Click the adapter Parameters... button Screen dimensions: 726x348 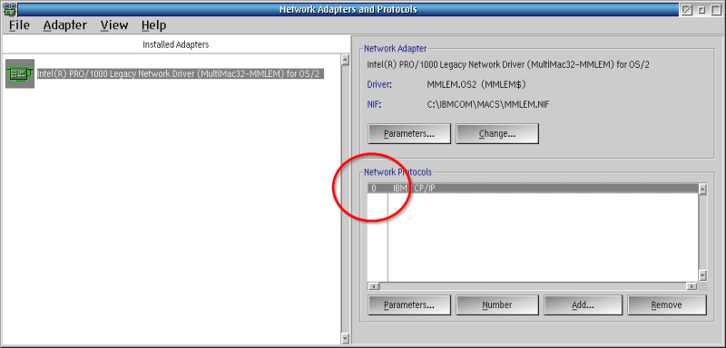(x=409, y=133)
